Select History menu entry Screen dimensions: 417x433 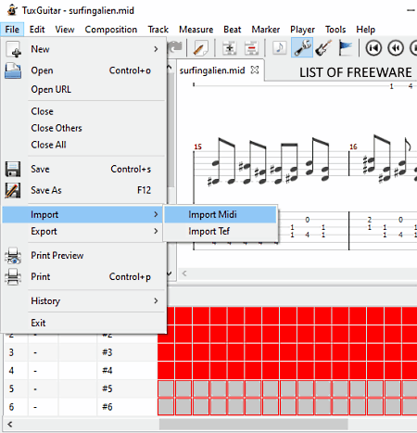coord(83,300)
